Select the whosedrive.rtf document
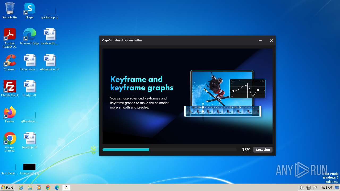This screenshot has height=191, width=340. 49,62
